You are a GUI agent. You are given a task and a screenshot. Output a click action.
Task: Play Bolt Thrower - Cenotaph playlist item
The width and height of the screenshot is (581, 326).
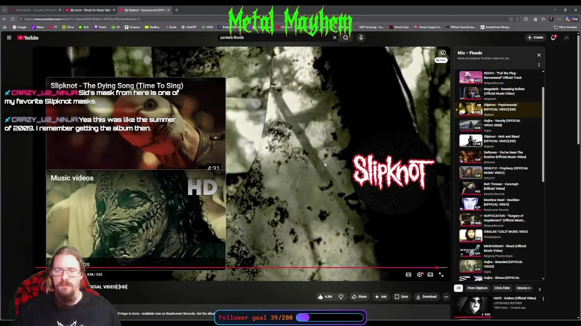click(x=499, y=188)
